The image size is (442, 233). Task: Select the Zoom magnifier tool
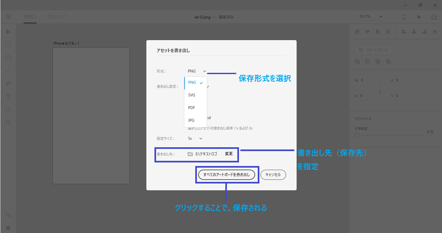[8, 122]
